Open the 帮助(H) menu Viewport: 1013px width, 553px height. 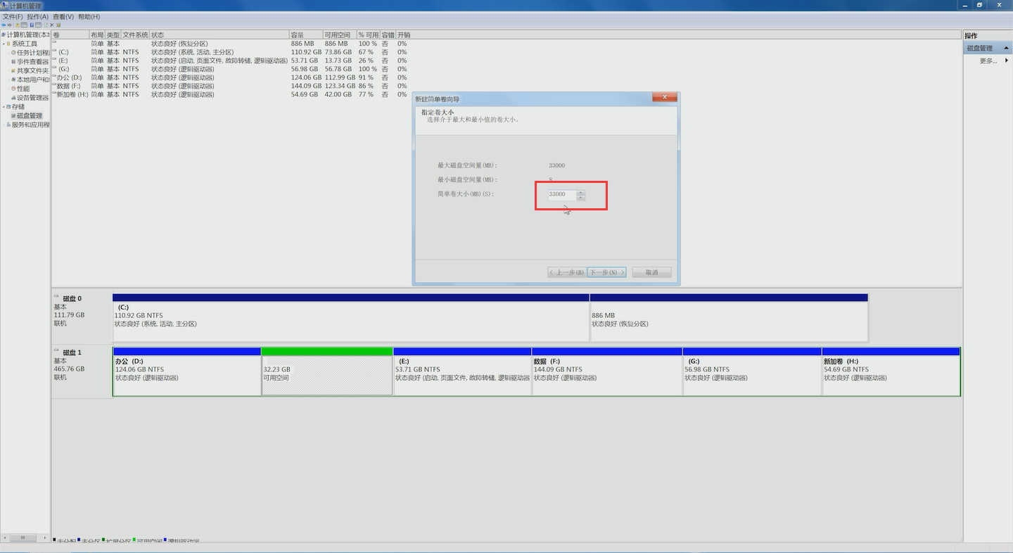click(x=89, y=16)
